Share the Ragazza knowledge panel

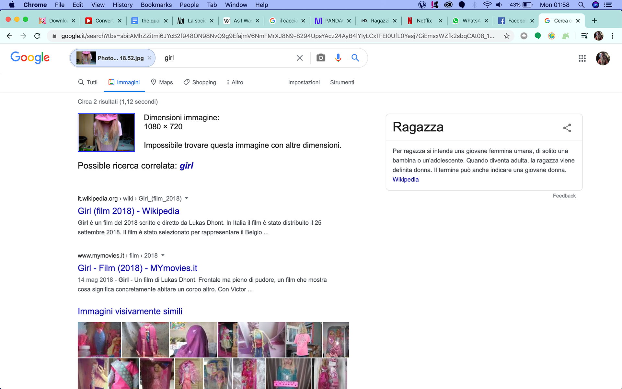[x=567, y=128]
